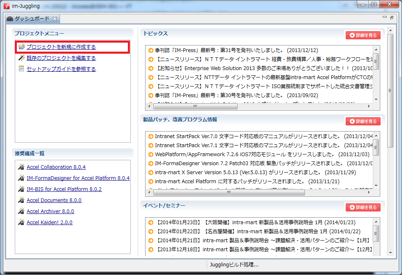Open IM-FormaDesigner for Accel Platform 8.0.4 link
The height and width of the screenshot is (275, 402).
[x=78, y=178]
